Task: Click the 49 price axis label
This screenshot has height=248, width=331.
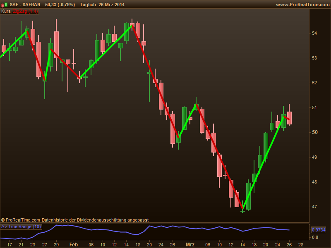Action: 314,157
